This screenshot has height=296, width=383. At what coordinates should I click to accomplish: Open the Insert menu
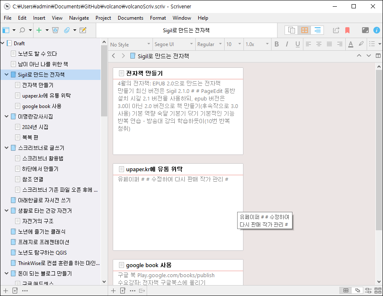click(39, 18)
